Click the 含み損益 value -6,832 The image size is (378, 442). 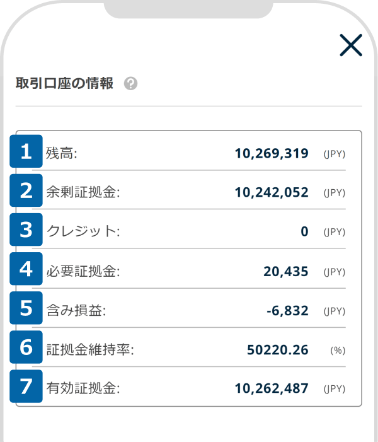(287, 310)
